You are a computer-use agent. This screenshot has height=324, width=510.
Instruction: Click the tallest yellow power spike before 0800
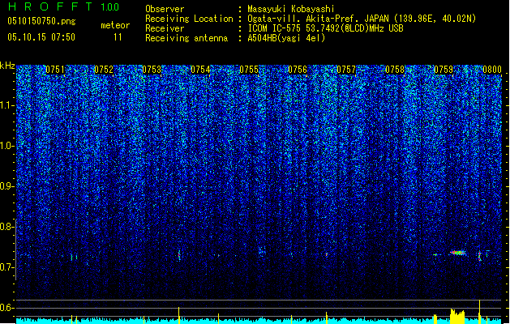[x=479, y=312]
